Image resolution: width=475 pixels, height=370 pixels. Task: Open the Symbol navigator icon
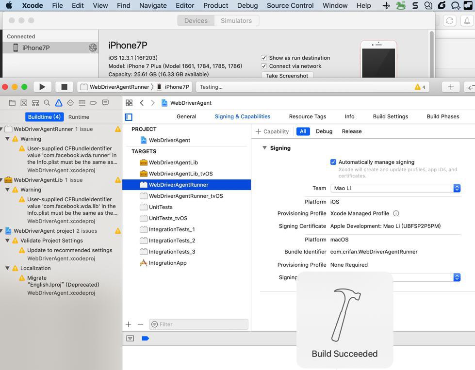tap(35, 103)
